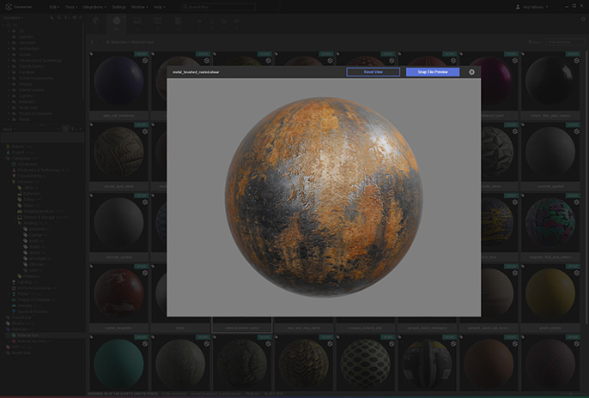
Task: Select the Sleeping furniture tag
Action: [39, 211]
